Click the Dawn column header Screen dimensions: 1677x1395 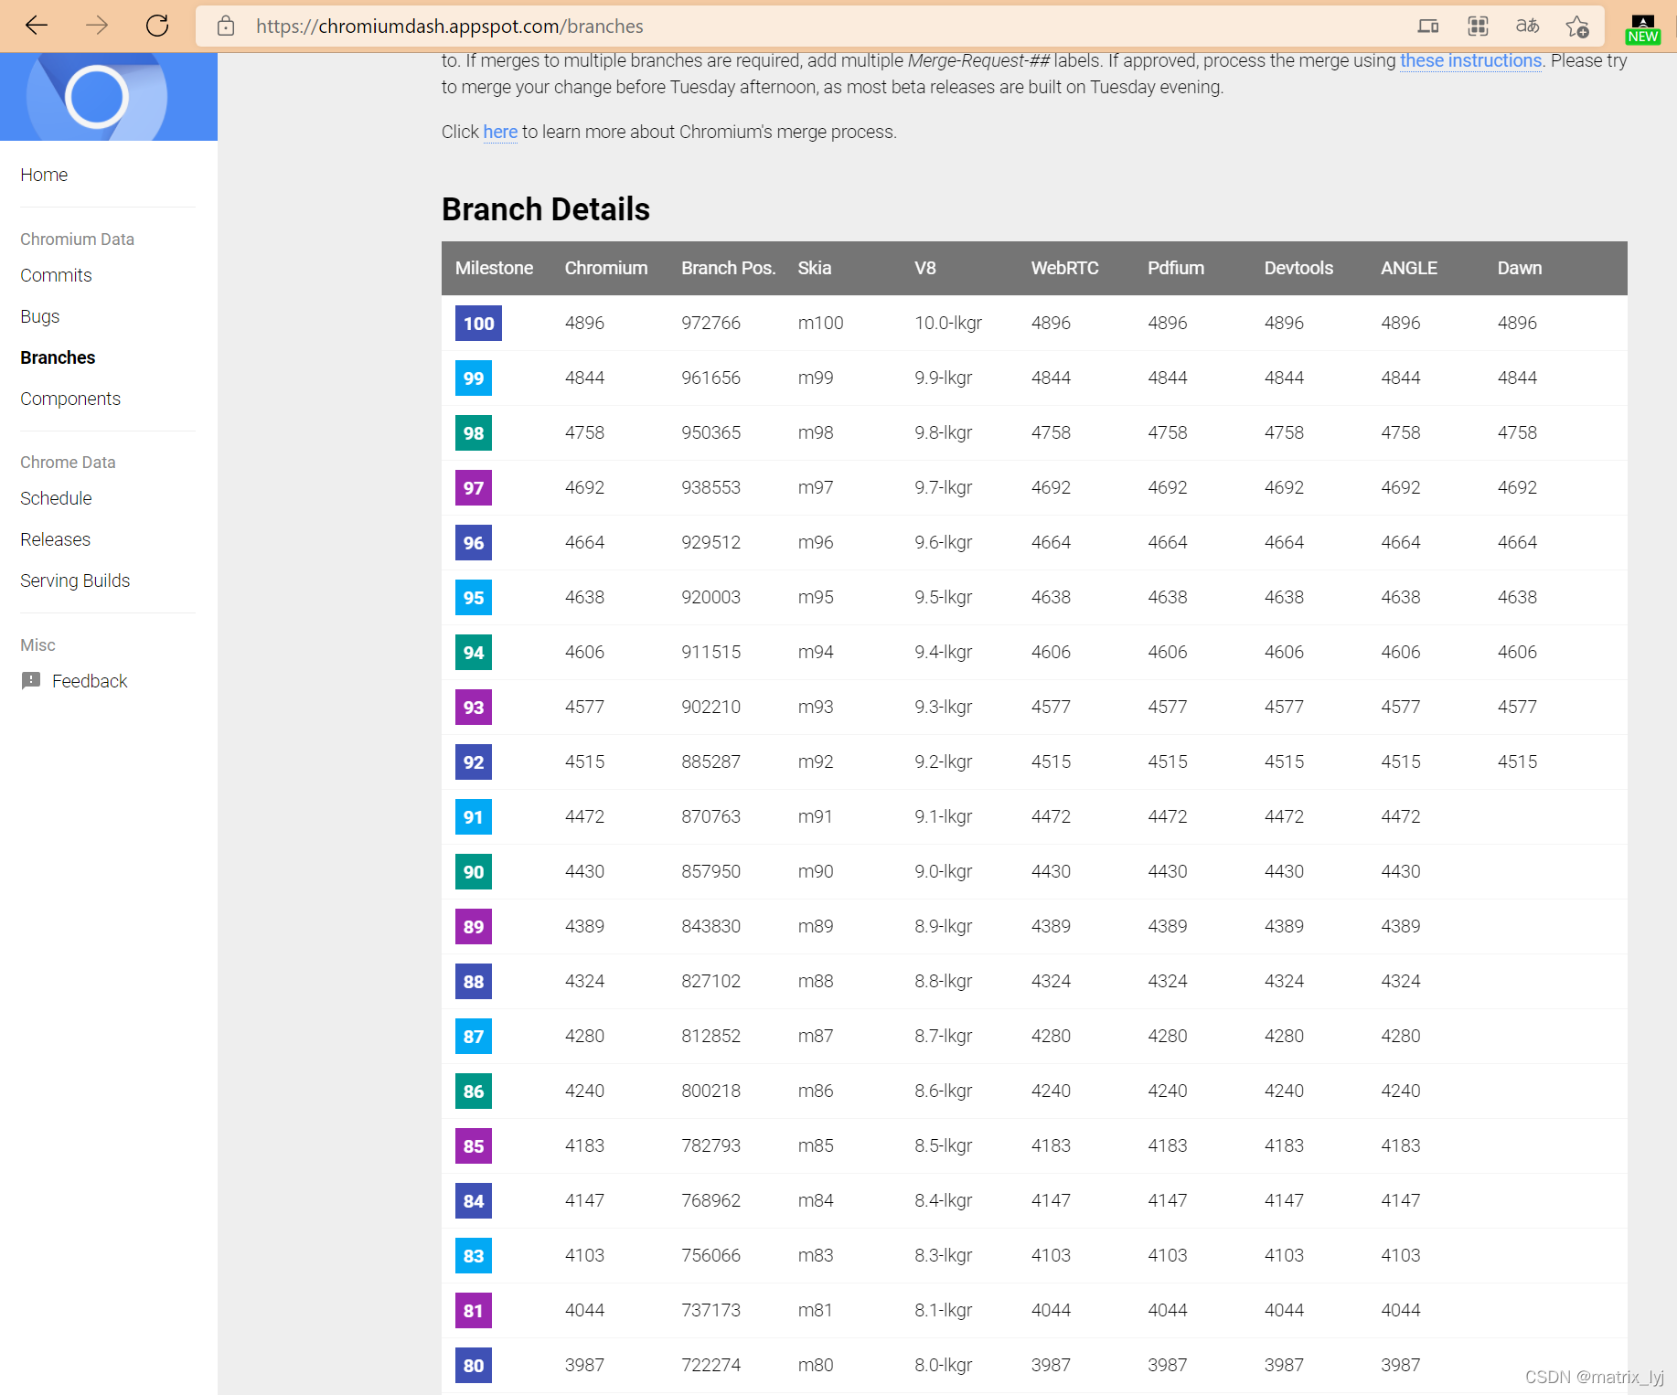pyautogui.click(x=1519, y=268)
